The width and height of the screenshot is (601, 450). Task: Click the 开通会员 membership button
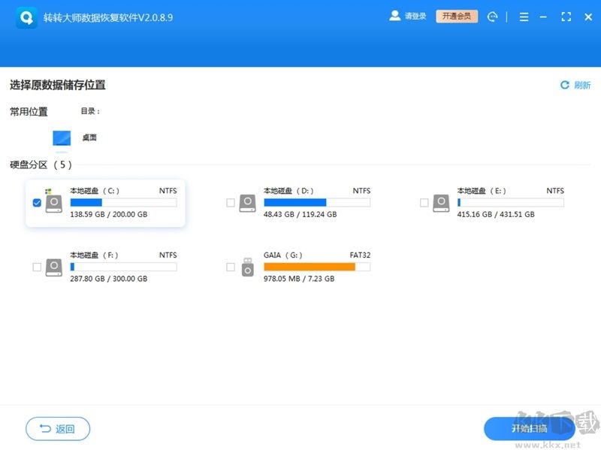click(455, 17)
